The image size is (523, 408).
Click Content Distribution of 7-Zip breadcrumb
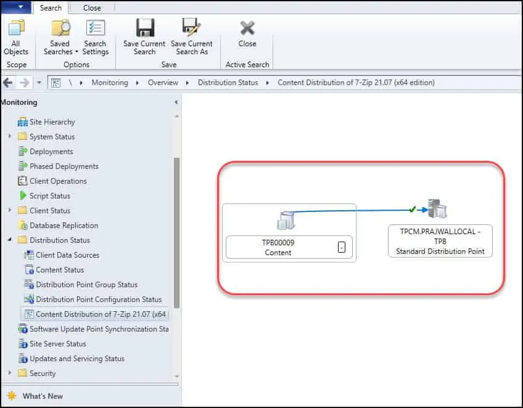click(356, 83)
